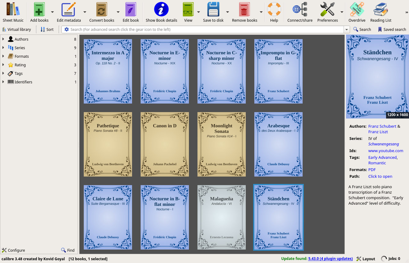Open the Layout button in status bar
Screen dimensions: 409x263
click(x=366, y=259)
